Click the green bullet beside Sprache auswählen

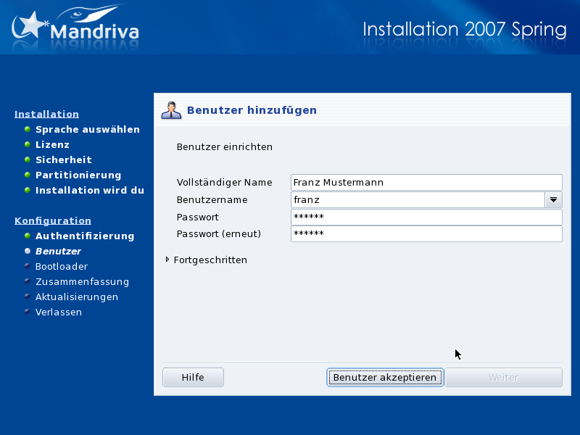28,130
